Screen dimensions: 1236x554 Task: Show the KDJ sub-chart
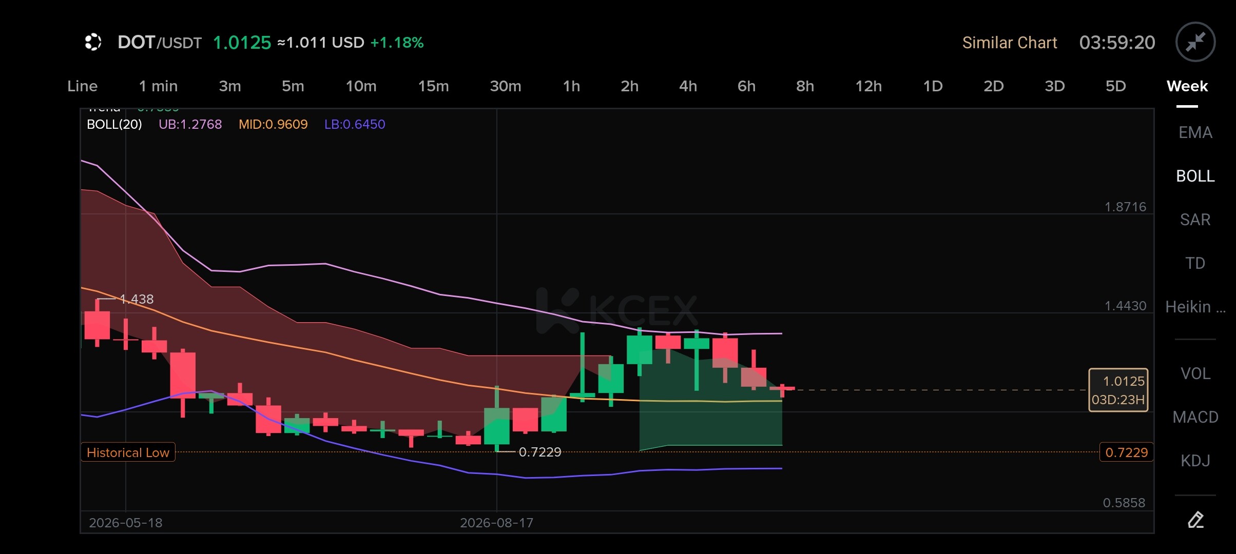pyautogui.click(x=1195, y=461)
